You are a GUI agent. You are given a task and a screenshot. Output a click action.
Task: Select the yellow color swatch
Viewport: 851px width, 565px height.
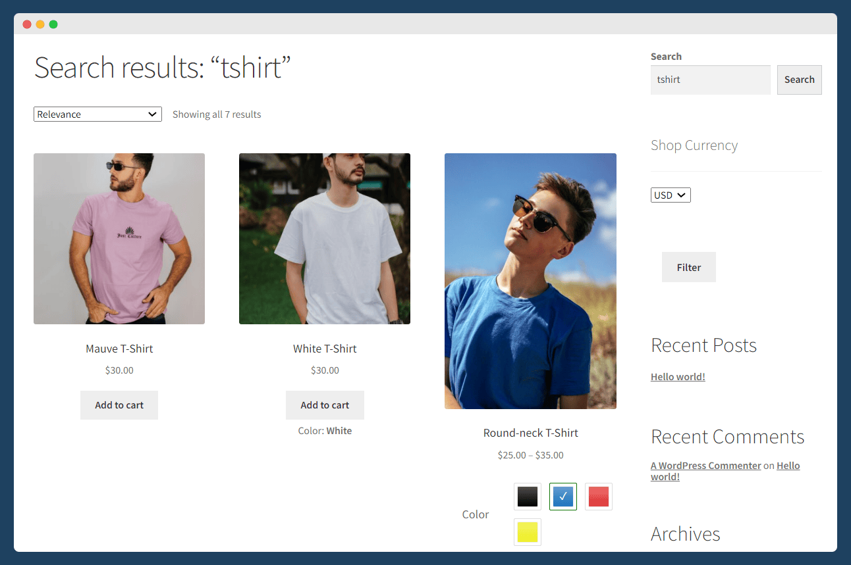pos(527,532)
